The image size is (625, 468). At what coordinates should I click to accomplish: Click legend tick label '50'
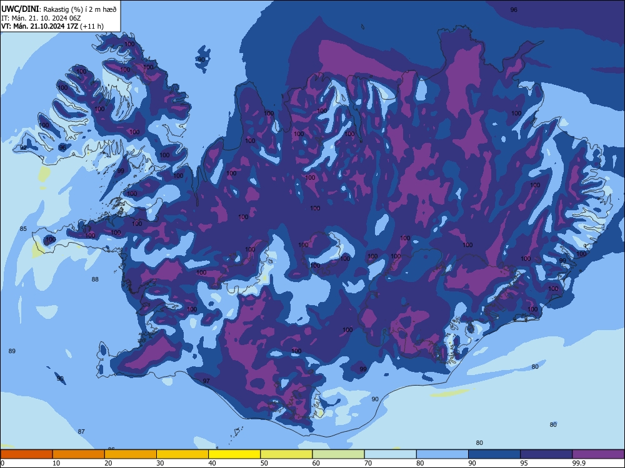tap(264, 463)
